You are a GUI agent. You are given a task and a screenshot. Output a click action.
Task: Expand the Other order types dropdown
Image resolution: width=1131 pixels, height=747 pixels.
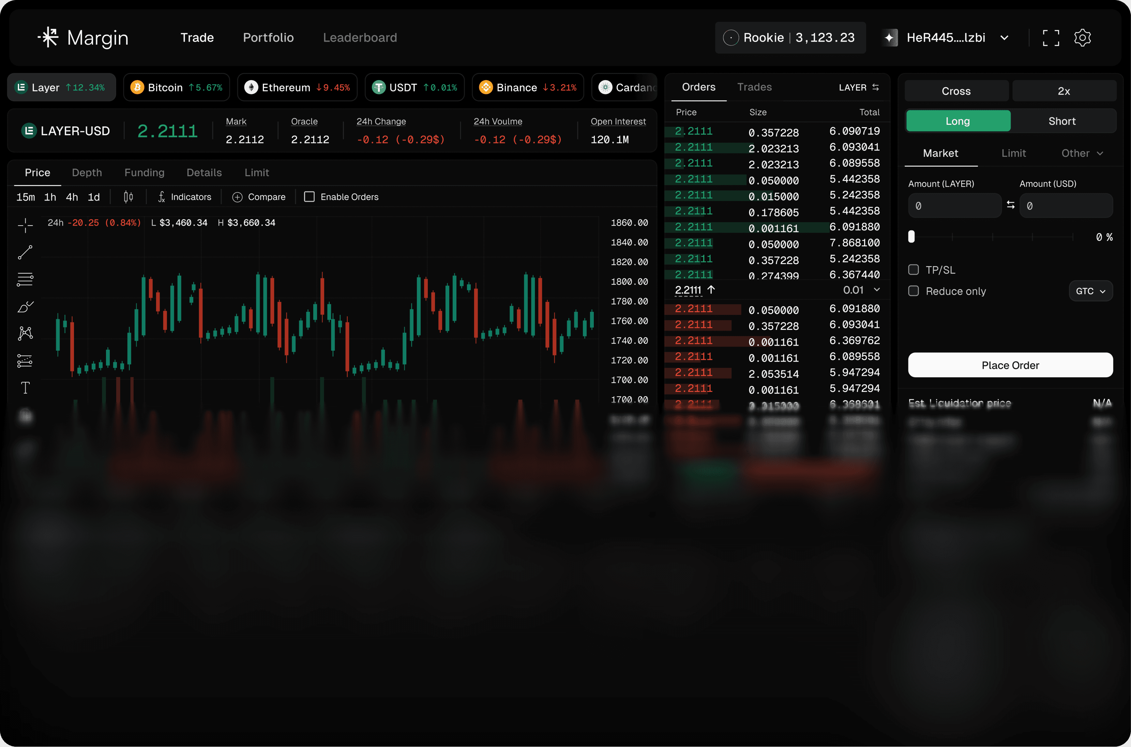(1082, 153)
